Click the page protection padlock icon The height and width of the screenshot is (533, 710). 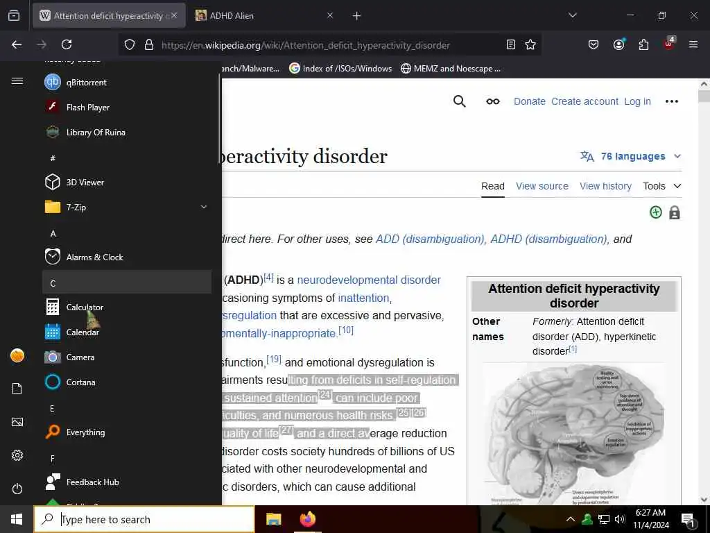click(674, 212)
